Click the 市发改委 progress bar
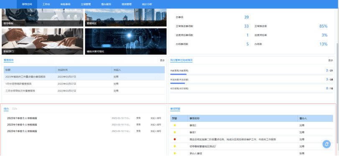This screenshot has width=339, height=156. (x=252, y=83)
